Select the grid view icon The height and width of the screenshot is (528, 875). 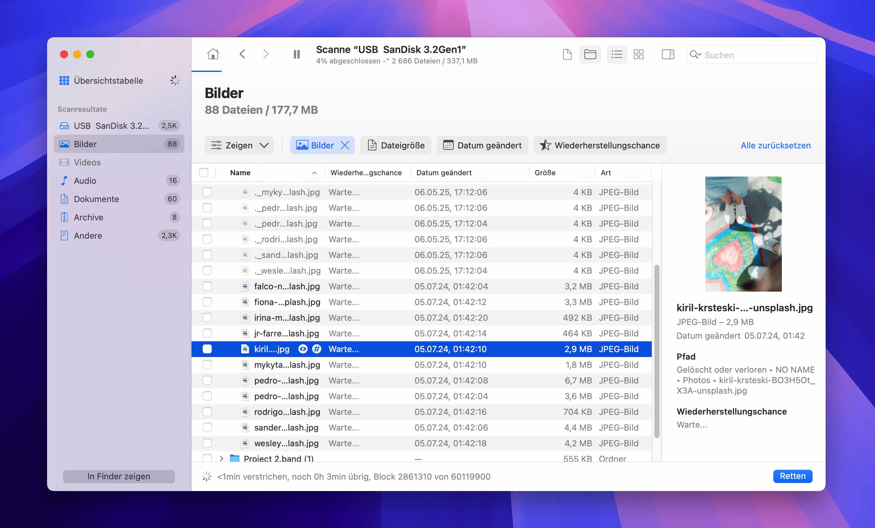(638, 54)
